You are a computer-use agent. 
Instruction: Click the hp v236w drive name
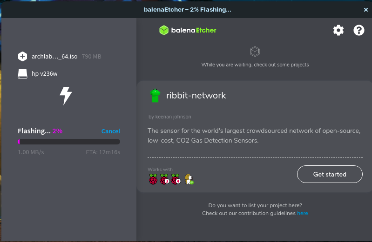click(45, 74)
